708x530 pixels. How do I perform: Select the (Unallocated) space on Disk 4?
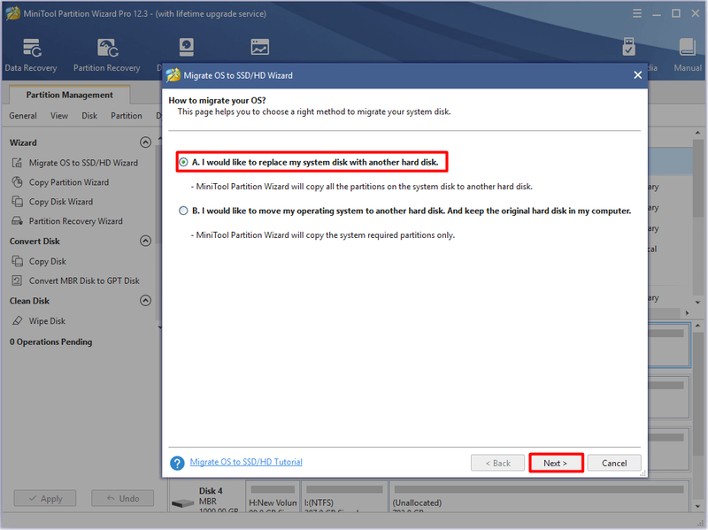pos(539,496)
